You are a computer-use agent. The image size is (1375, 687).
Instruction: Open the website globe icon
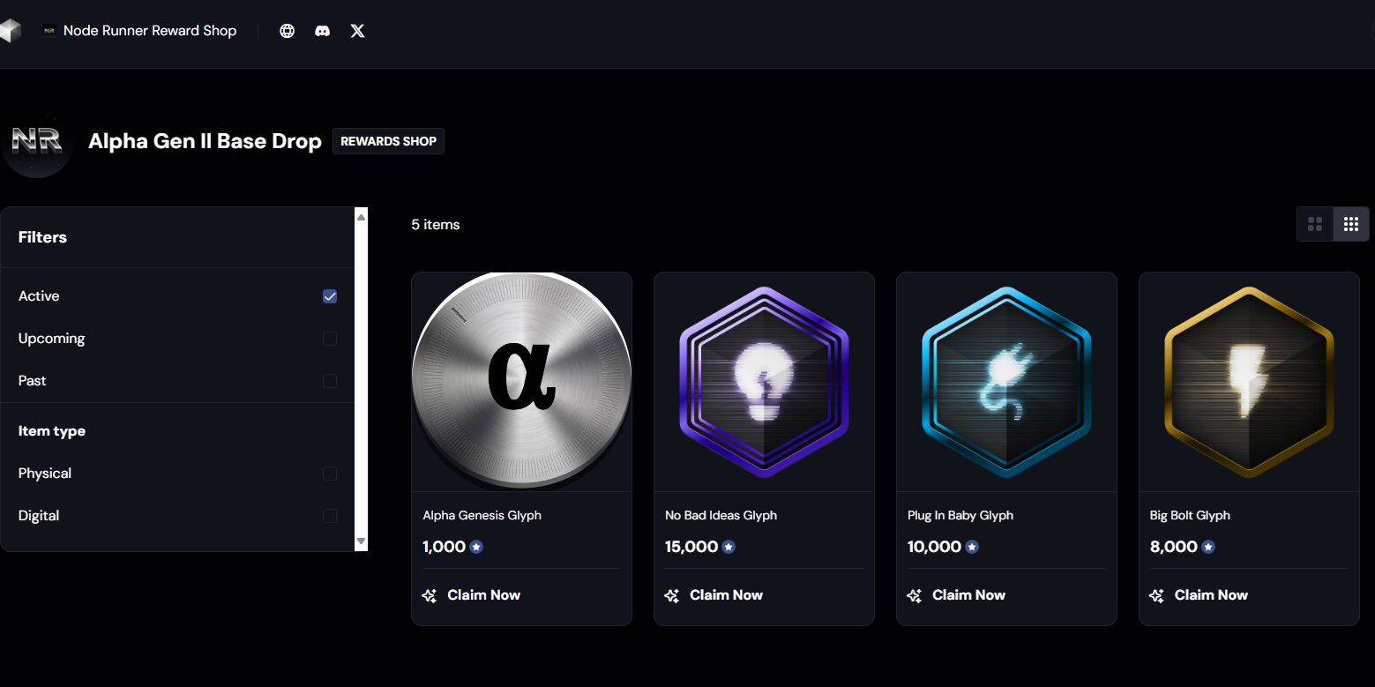(287, 31)
